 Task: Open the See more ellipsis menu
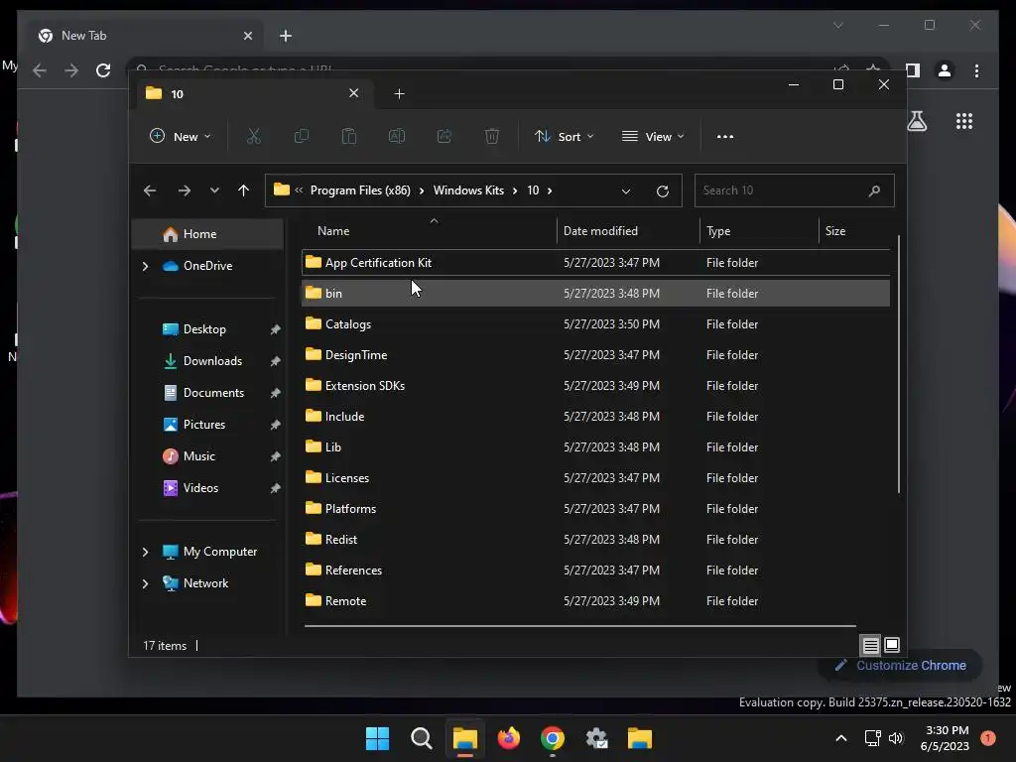(725, 137)
